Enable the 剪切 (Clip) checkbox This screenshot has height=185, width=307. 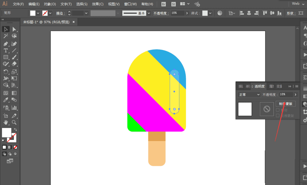278,110
